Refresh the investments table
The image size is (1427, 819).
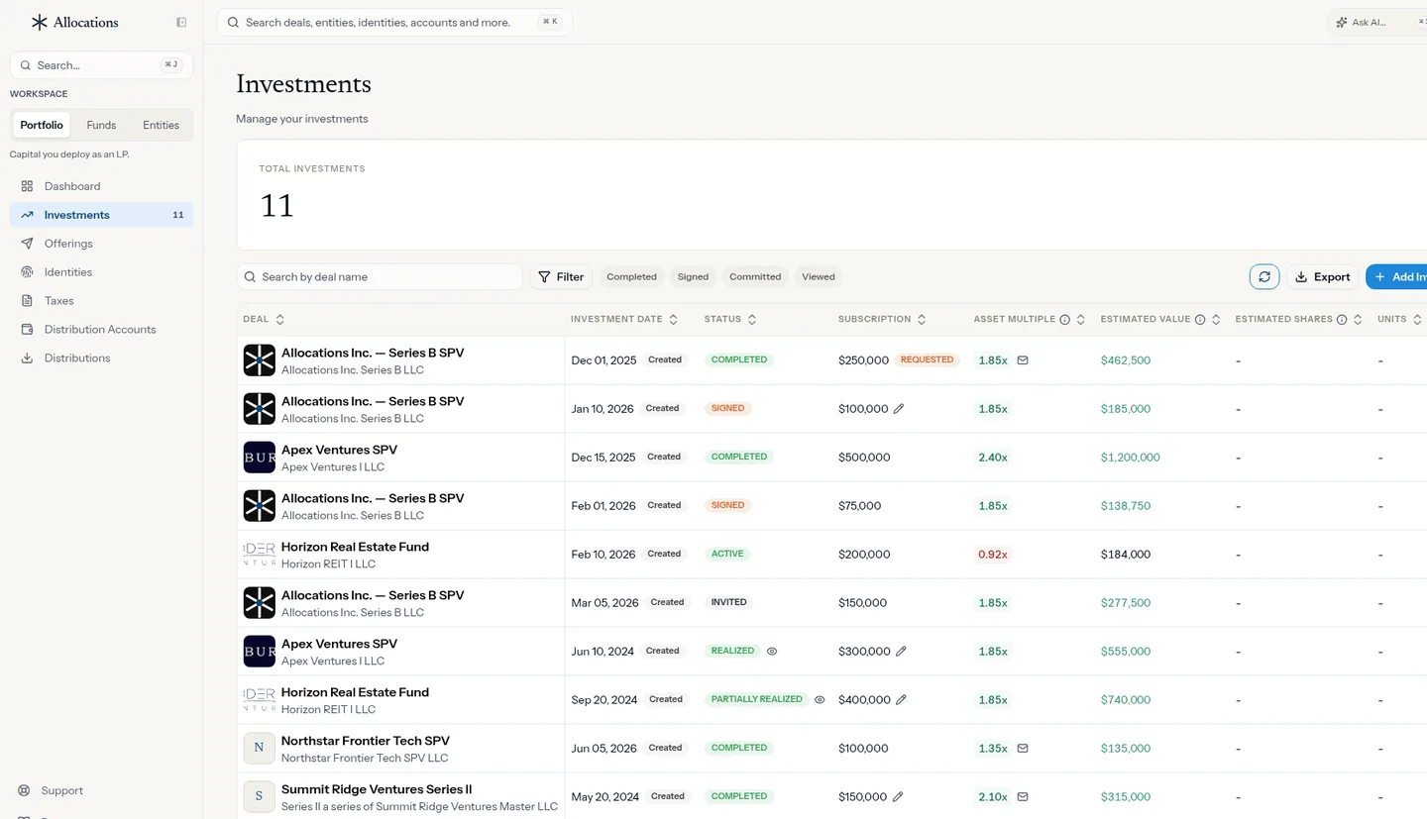1264,277
